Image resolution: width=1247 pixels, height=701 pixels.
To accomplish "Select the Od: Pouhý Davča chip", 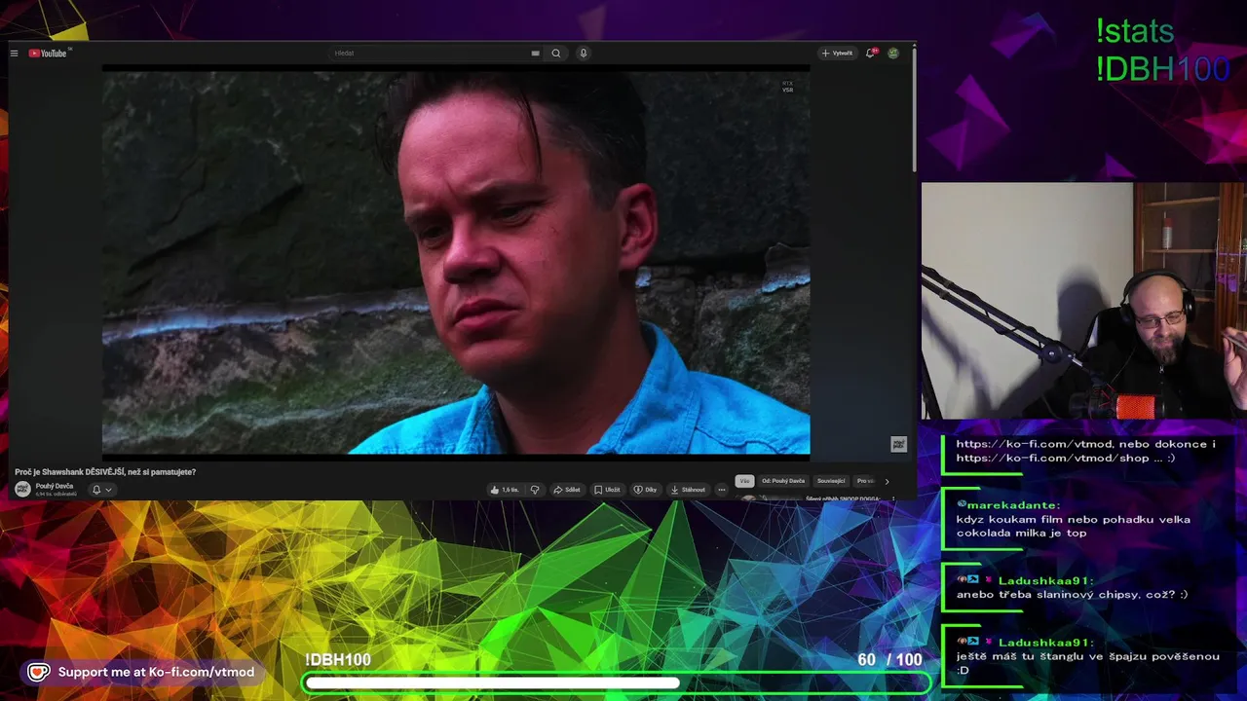I will coord(783,481).
